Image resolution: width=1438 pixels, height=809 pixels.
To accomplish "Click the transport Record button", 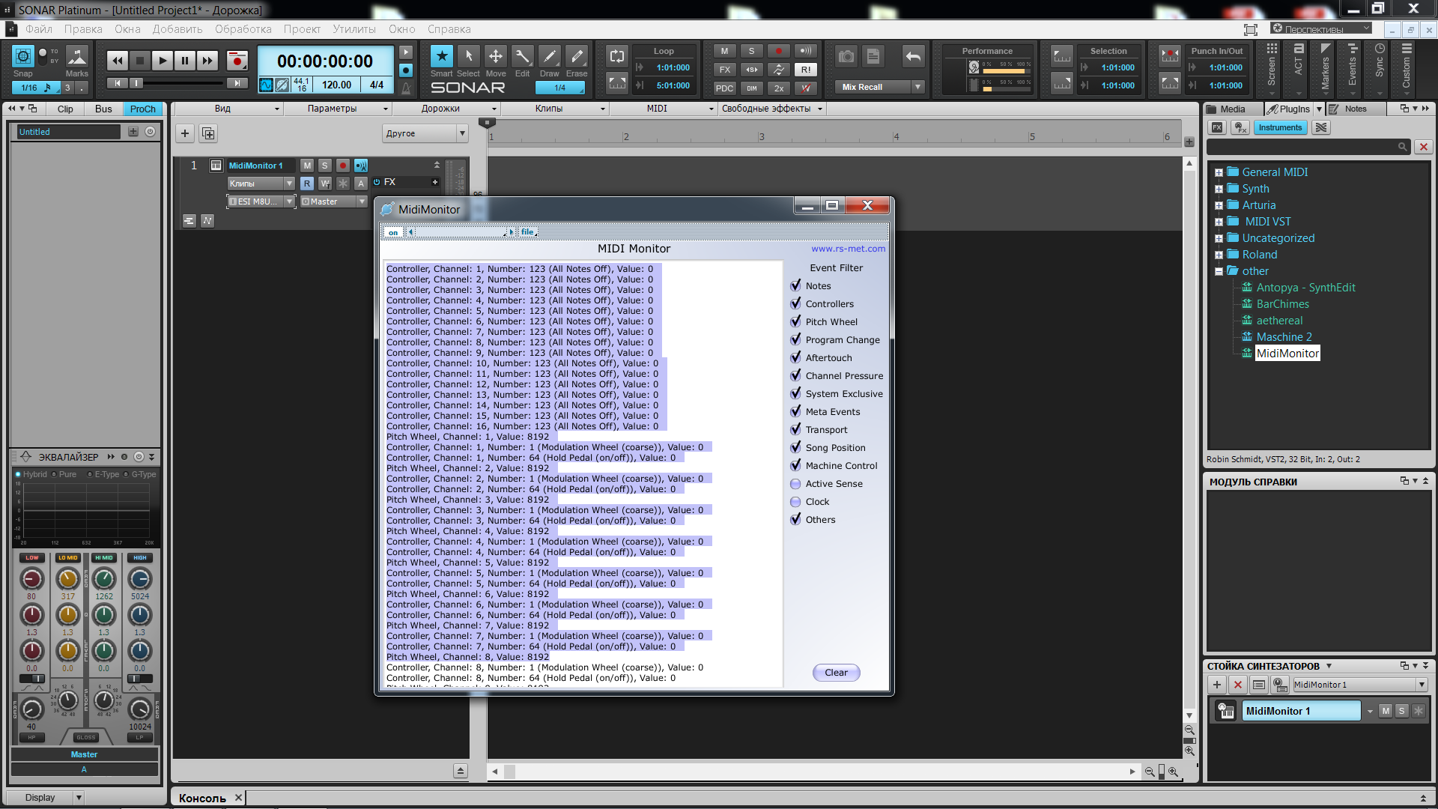I will [237, 61].
